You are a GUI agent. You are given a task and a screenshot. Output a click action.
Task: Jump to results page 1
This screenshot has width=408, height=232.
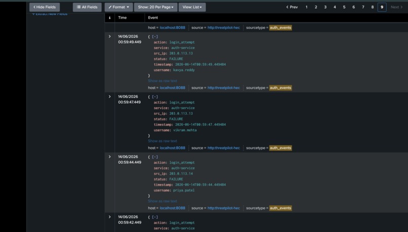tap(307, 7)
